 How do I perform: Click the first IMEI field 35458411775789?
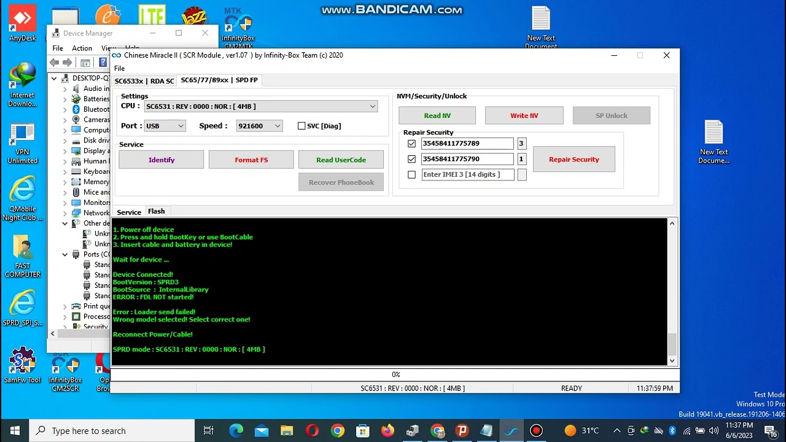[467, 144]
